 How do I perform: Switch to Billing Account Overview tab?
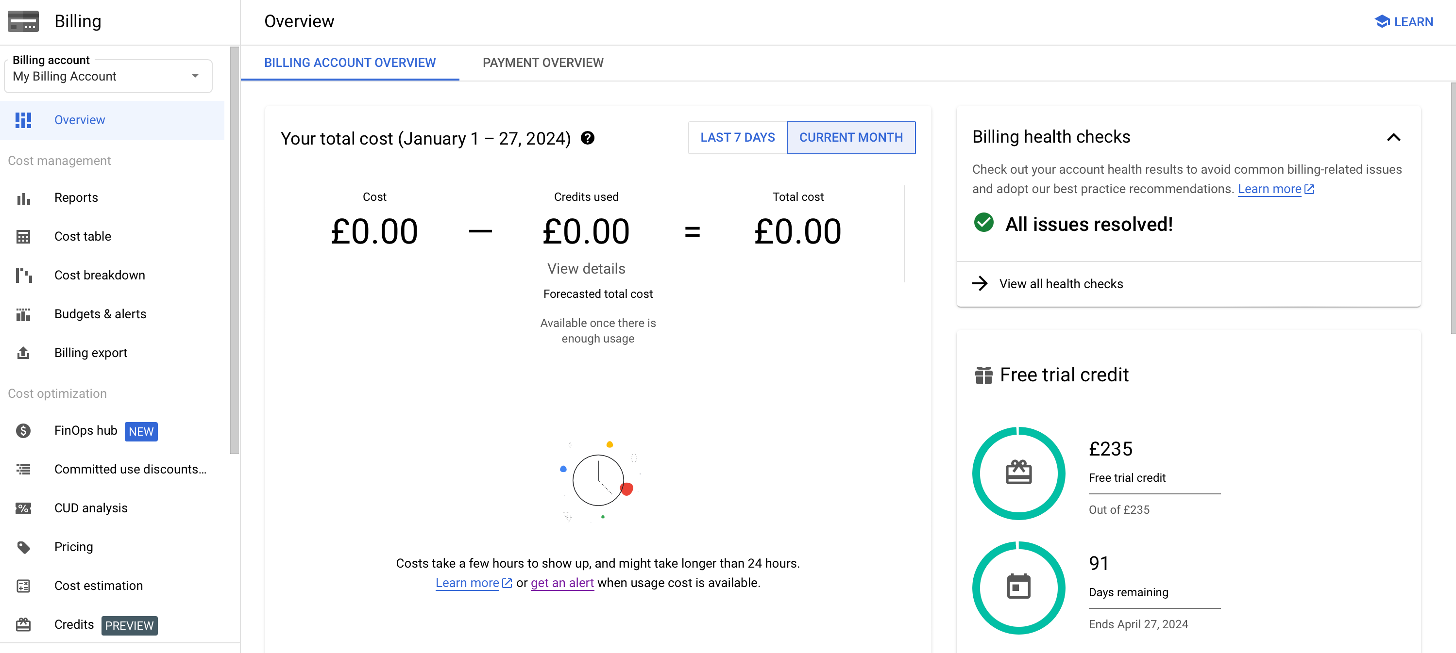(350, 63)
